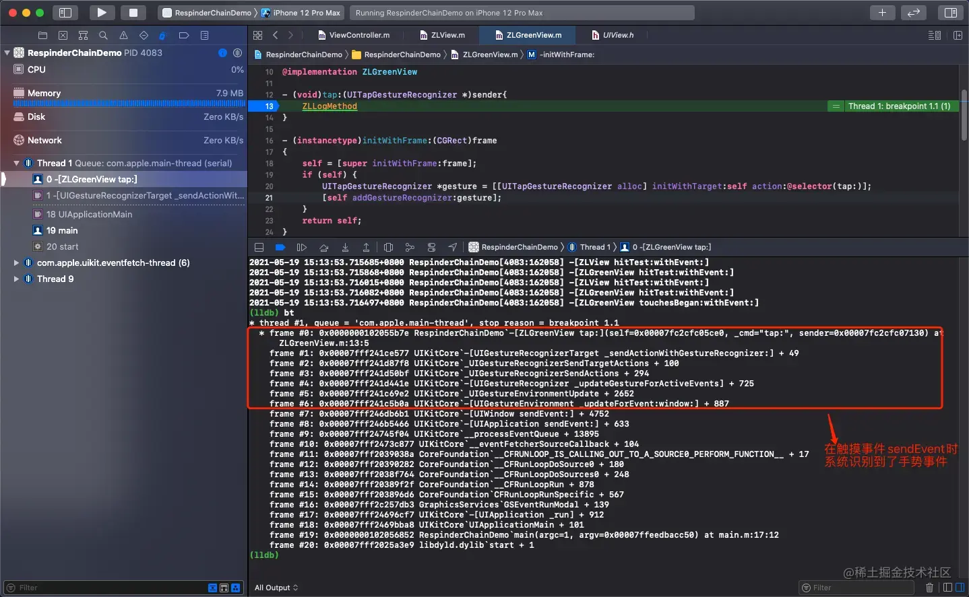Screen dimensions: 969x597
Task: Debug view hierarchy button
Action: pos(388,247)
